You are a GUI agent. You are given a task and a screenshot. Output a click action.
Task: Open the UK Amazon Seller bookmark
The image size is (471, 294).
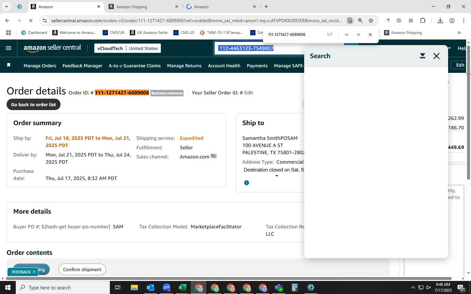pos(149,33)
